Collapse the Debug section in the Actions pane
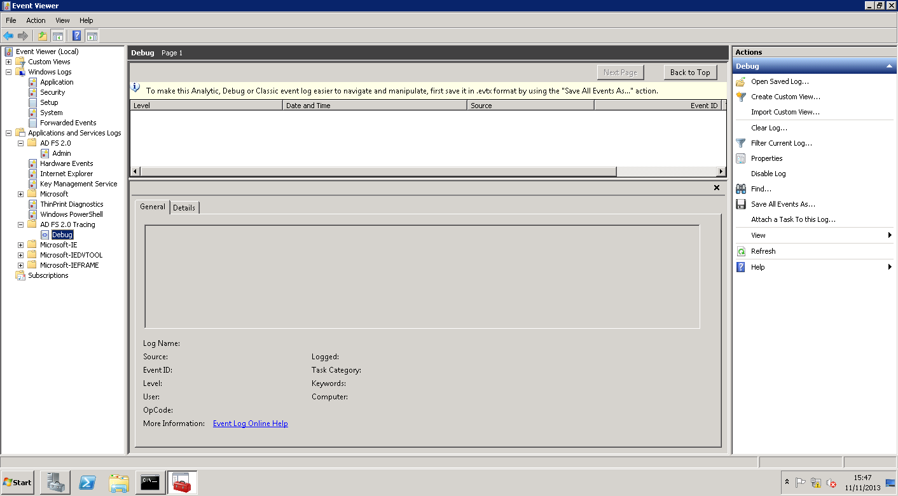898x496 pixels. [890, 66]
